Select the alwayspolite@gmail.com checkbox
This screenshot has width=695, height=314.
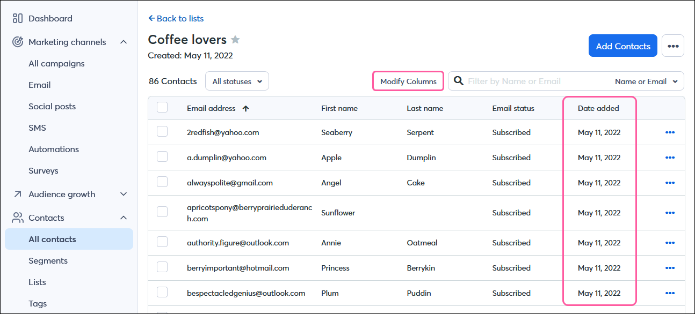point(162,182)
